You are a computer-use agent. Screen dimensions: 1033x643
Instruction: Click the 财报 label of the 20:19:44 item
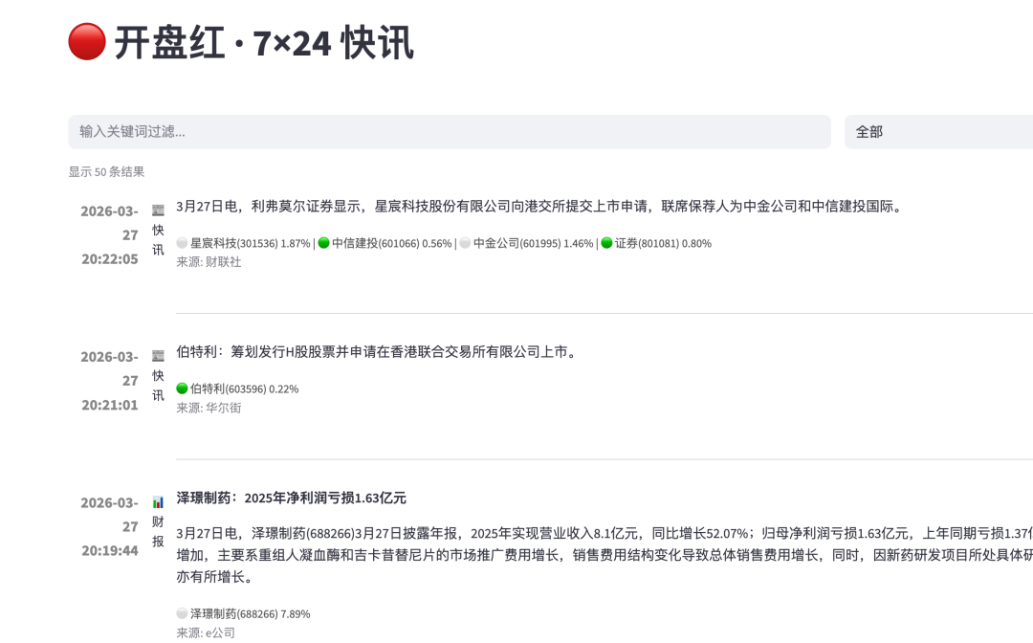(x=158, y=532)
